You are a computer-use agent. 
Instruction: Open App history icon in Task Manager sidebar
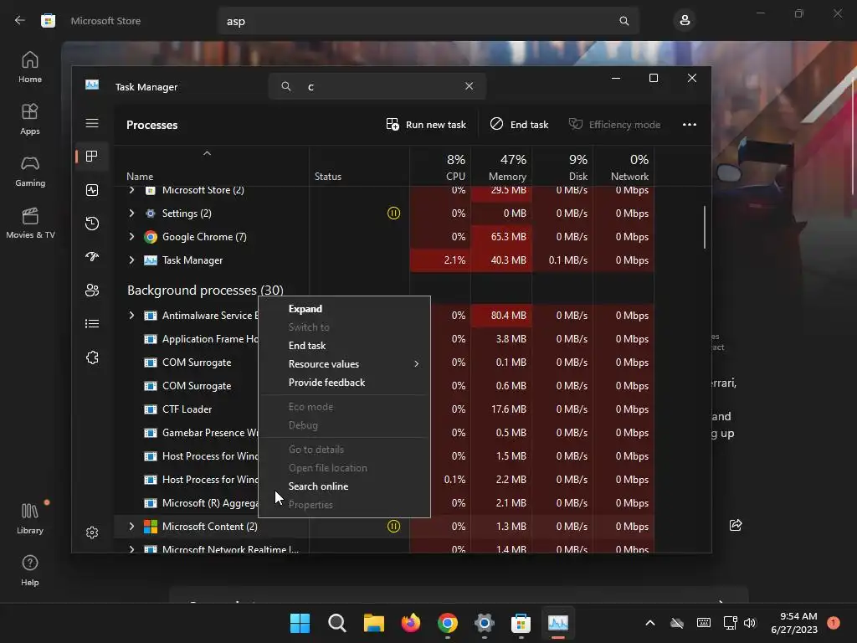tap(92, 223)
